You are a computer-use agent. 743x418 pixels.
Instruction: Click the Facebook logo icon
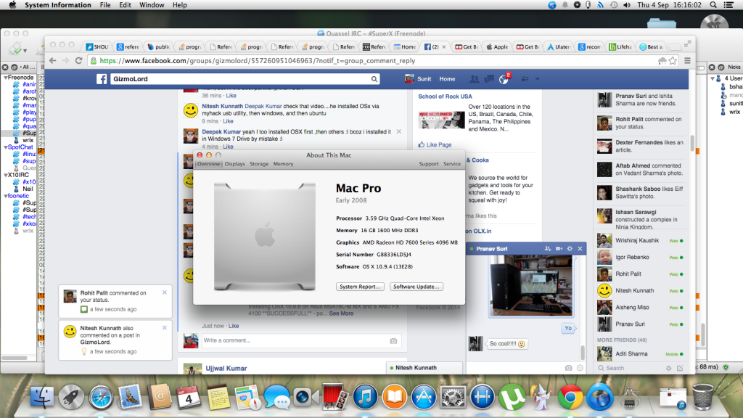[x=102, y=79]
